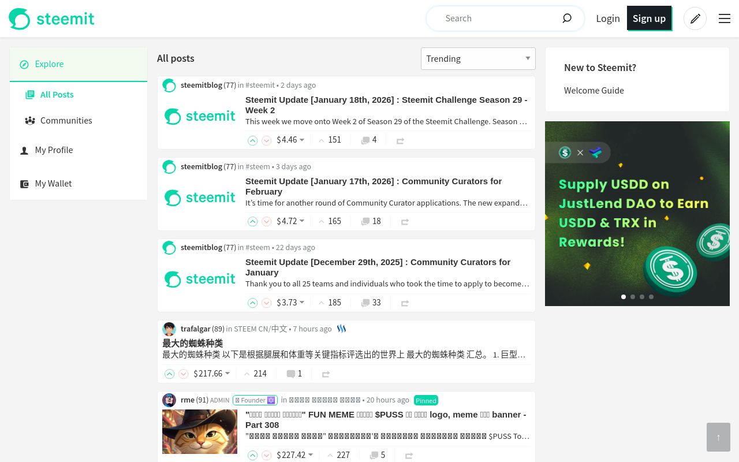739x462 pixels.
Task: Resteem the January 17th Community Curators post
Action: 405,222
